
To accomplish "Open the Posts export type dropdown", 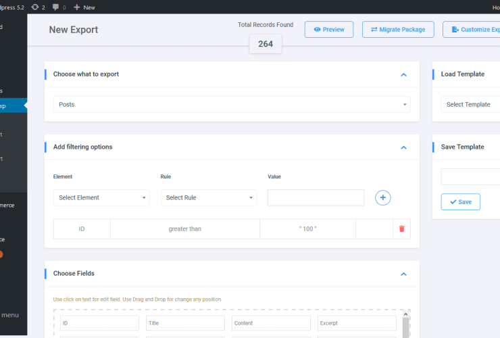I will [x=232, y=105].
